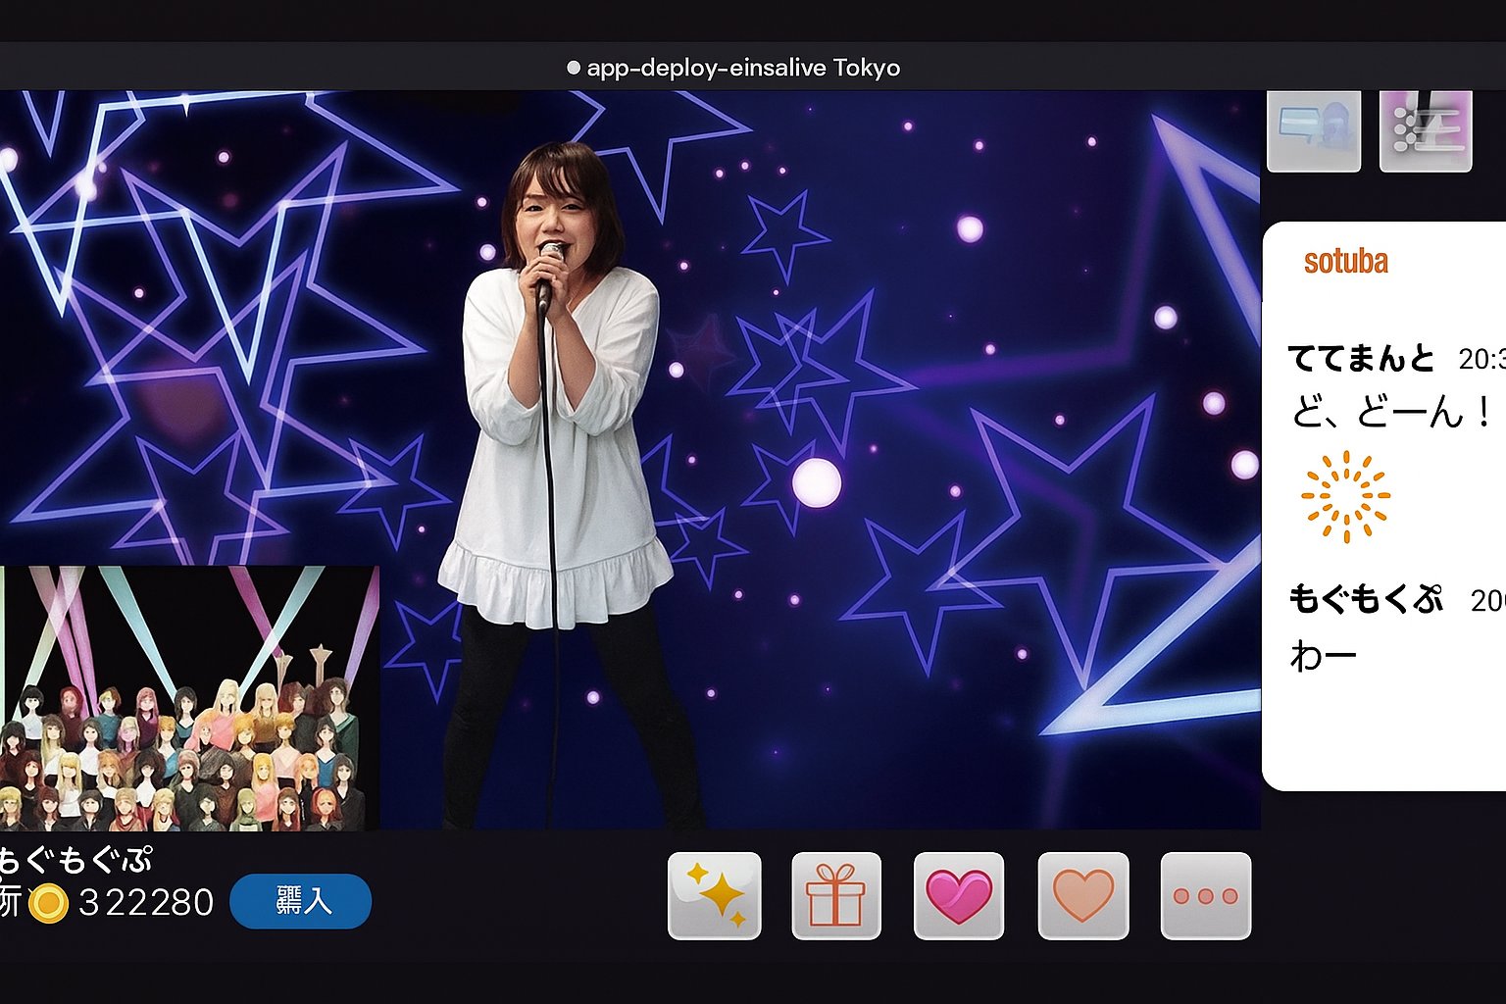The width and height of the screenshot is (1506, 1004).
Task: Open the three-dot more options button
Action: click(x=1205, y=895)
